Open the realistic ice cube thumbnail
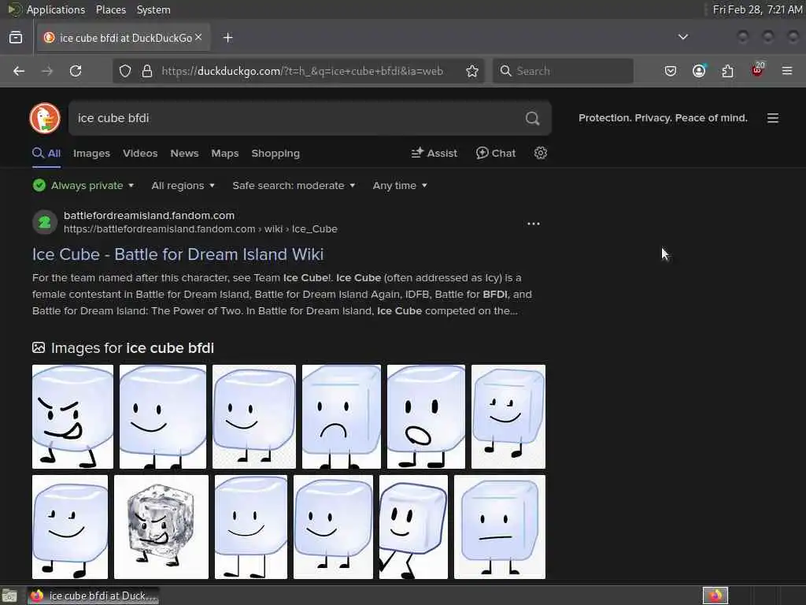 tap(161, 527)
